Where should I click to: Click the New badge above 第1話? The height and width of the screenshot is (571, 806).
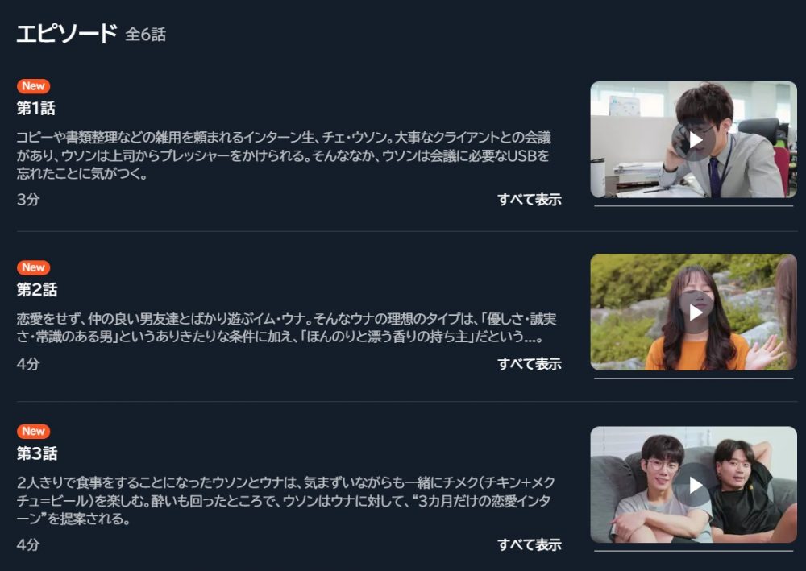click(x=33, y=85)
